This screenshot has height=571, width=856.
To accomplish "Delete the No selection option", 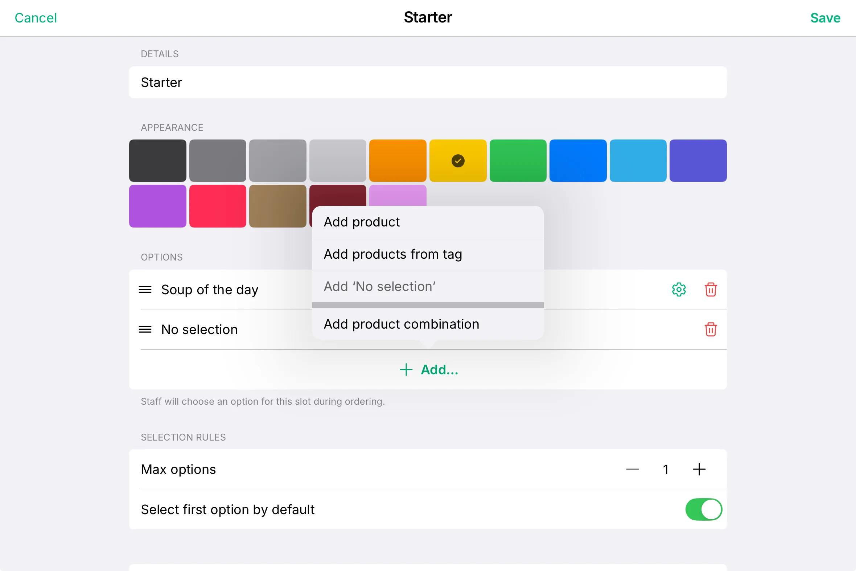I will pyautogui.click(x=711, y=329).
